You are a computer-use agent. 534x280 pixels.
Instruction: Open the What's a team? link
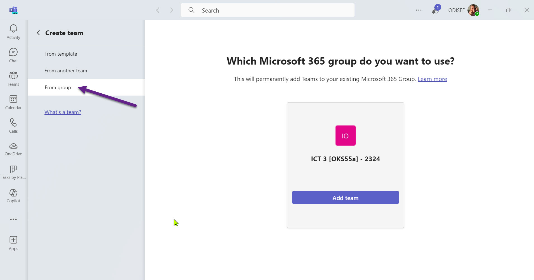(63, 112)
